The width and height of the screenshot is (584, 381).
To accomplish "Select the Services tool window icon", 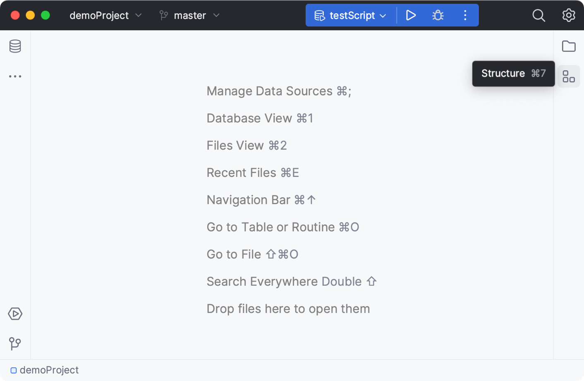I will coord(15,314).
